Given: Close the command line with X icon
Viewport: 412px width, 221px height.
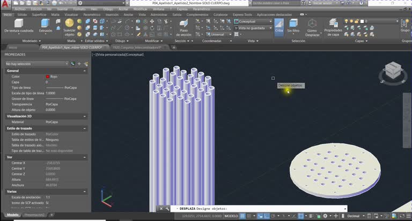Looking at the screenshot, I should tap(161, 209).
